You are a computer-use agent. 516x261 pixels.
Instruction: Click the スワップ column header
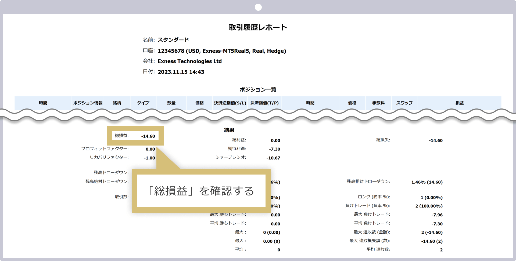click(404, 103)
